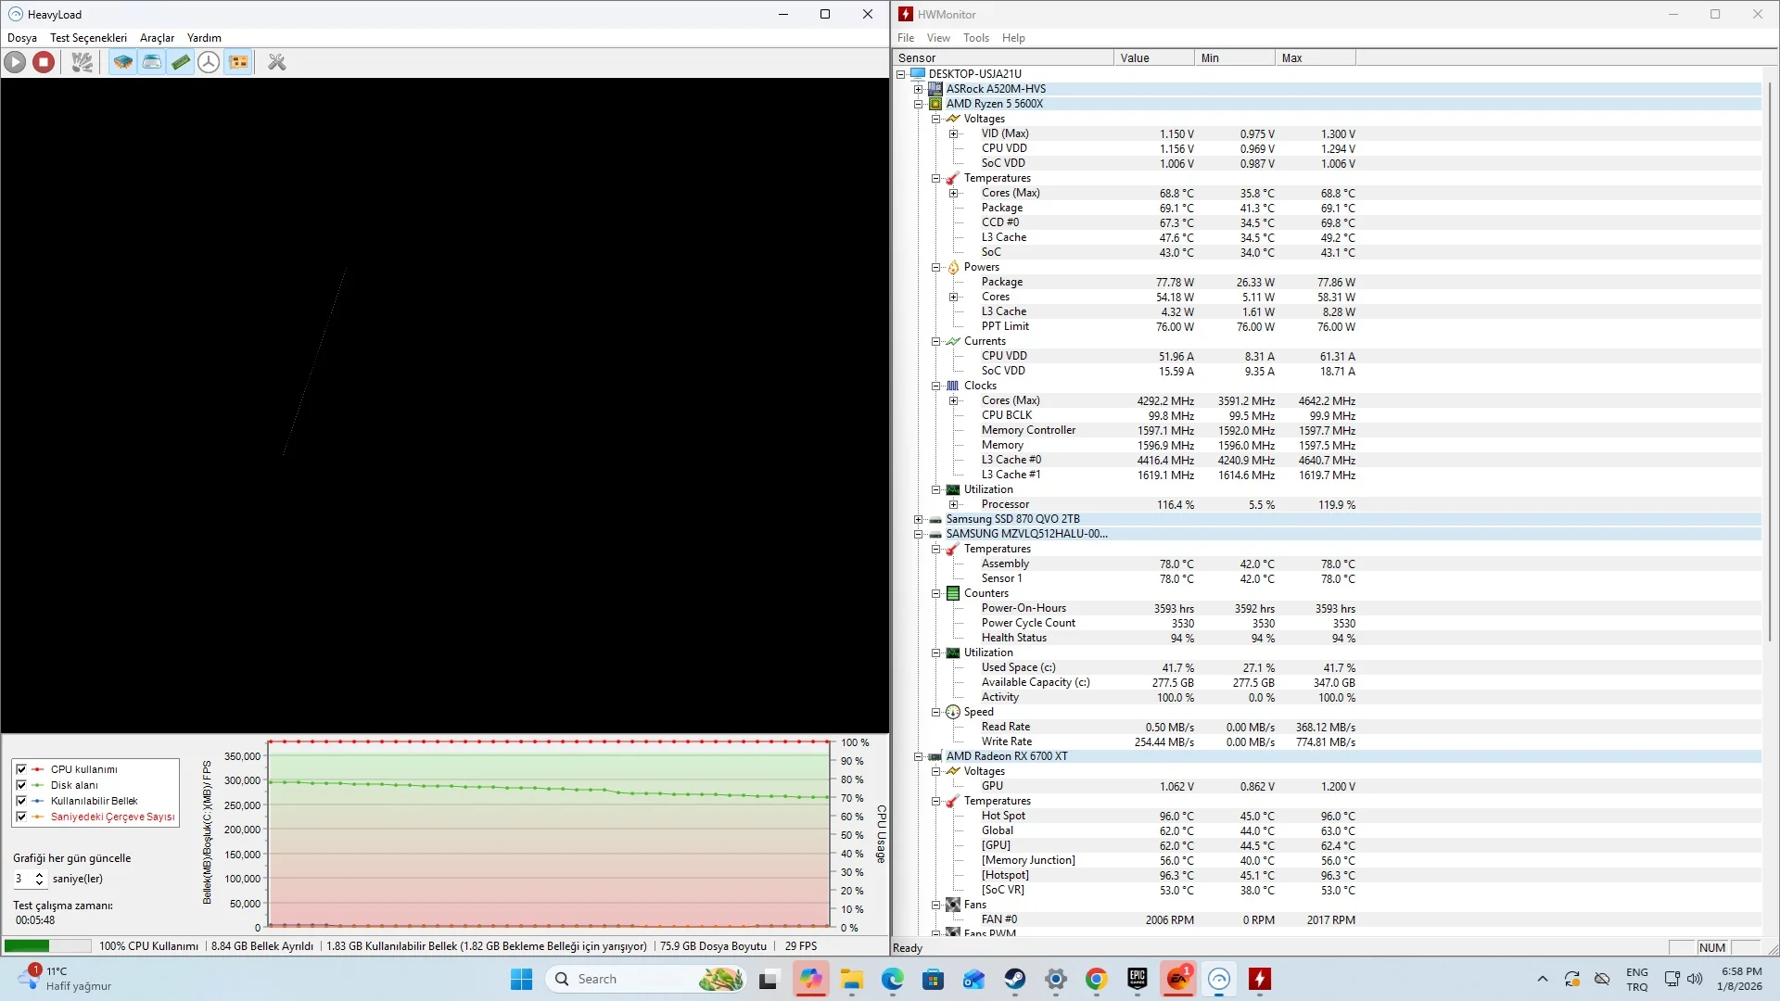Increase graph update interval spinner
The height and width of the screenshot is (1001, 1780).
coord(39,874)
